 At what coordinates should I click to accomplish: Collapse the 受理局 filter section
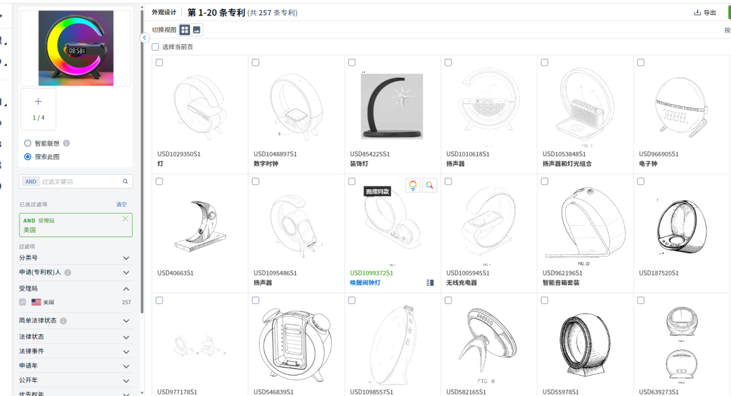pos(126,289)
